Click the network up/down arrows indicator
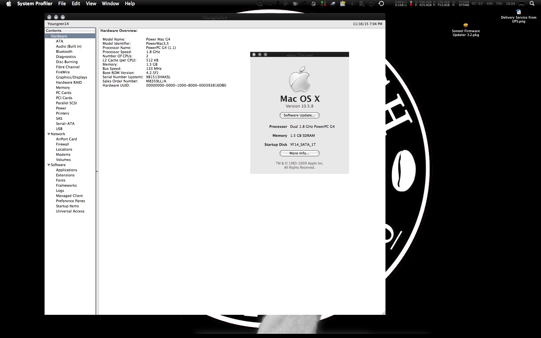The image size is (541, 338). [411, 4]
